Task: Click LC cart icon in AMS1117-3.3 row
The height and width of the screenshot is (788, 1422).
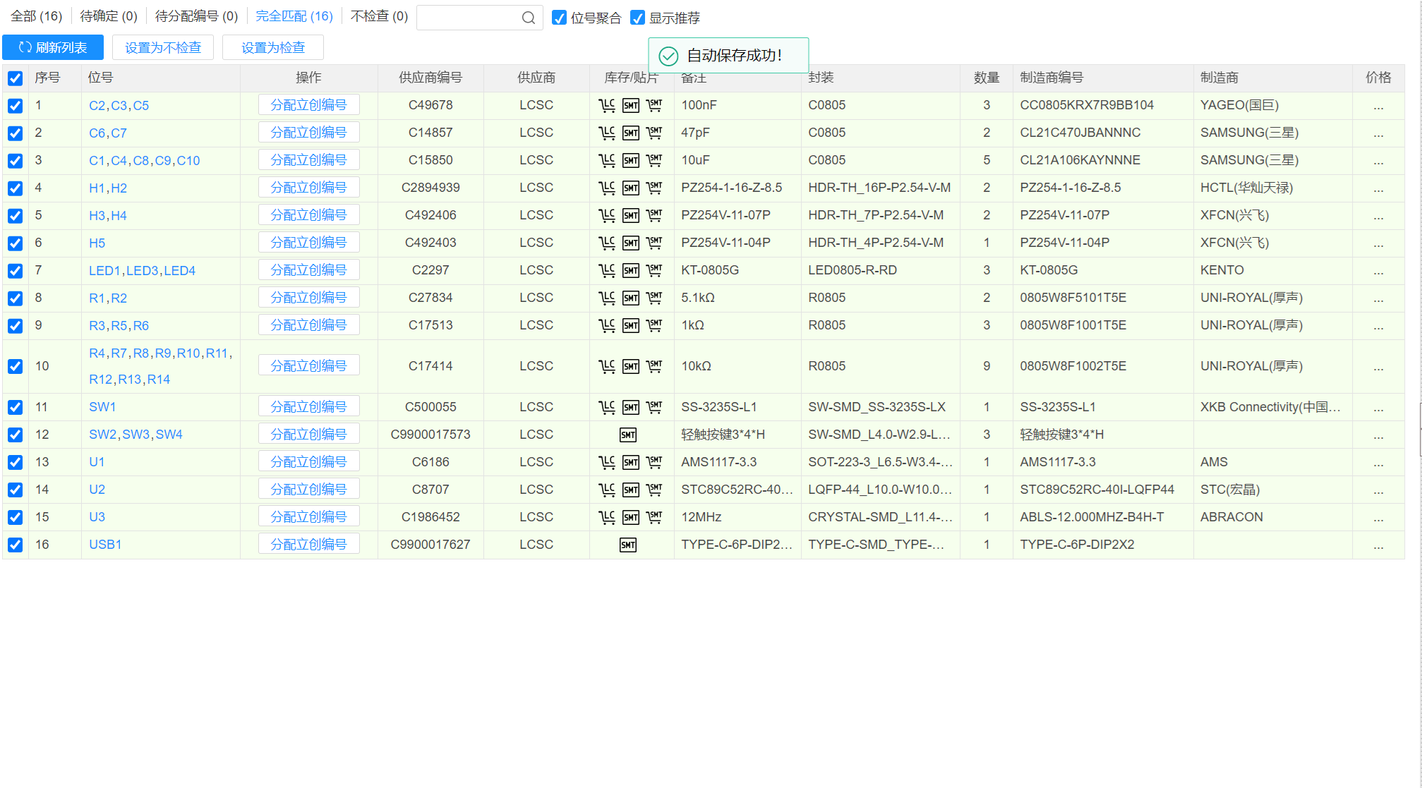Action: (x=606, y=463)
